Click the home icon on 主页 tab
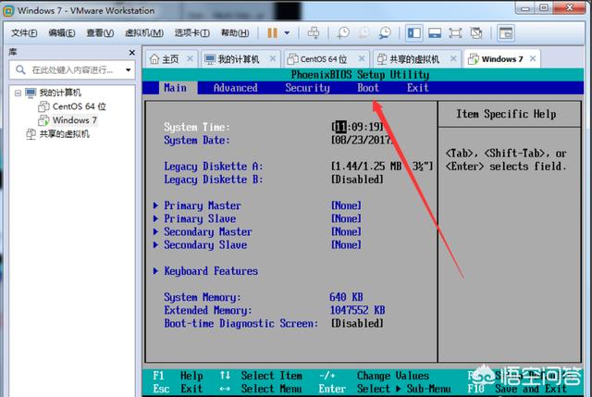Screen dimensions: 592x397 click(154, 59)
